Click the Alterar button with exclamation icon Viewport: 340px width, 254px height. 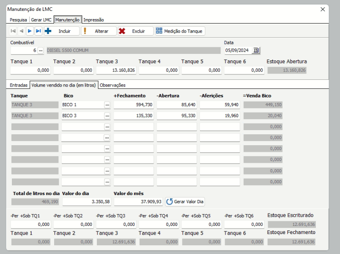coord(97,31)
